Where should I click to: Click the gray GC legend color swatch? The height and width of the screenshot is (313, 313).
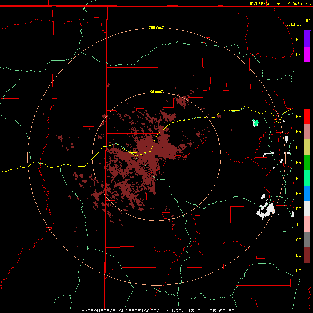pos(307,240)
